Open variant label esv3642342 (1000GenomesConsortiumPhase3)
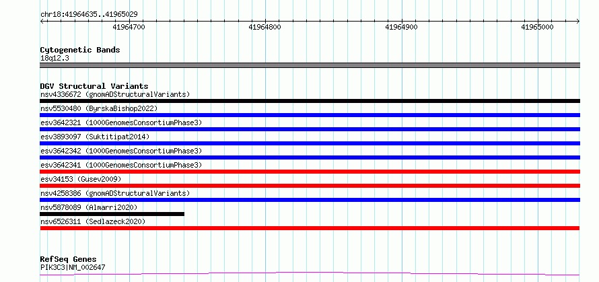 [121, 151]
